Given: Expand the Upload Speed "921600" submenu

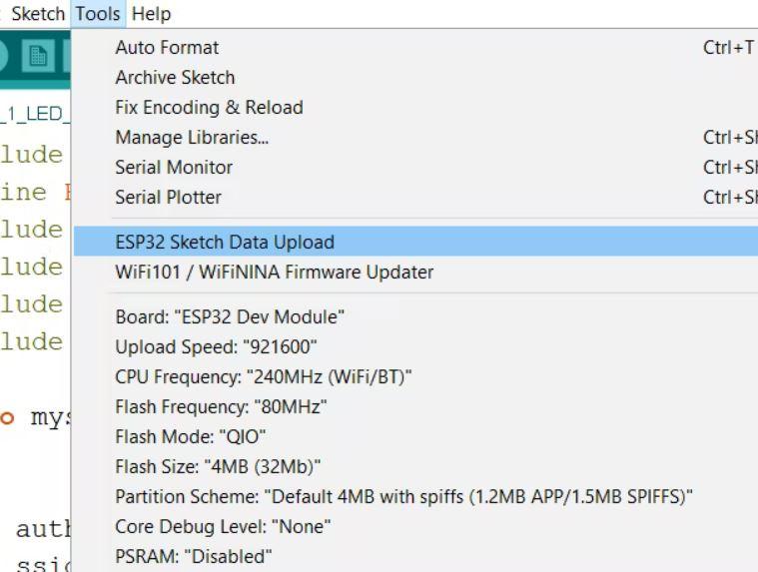Looking at the screenshot, I should 217,346.
